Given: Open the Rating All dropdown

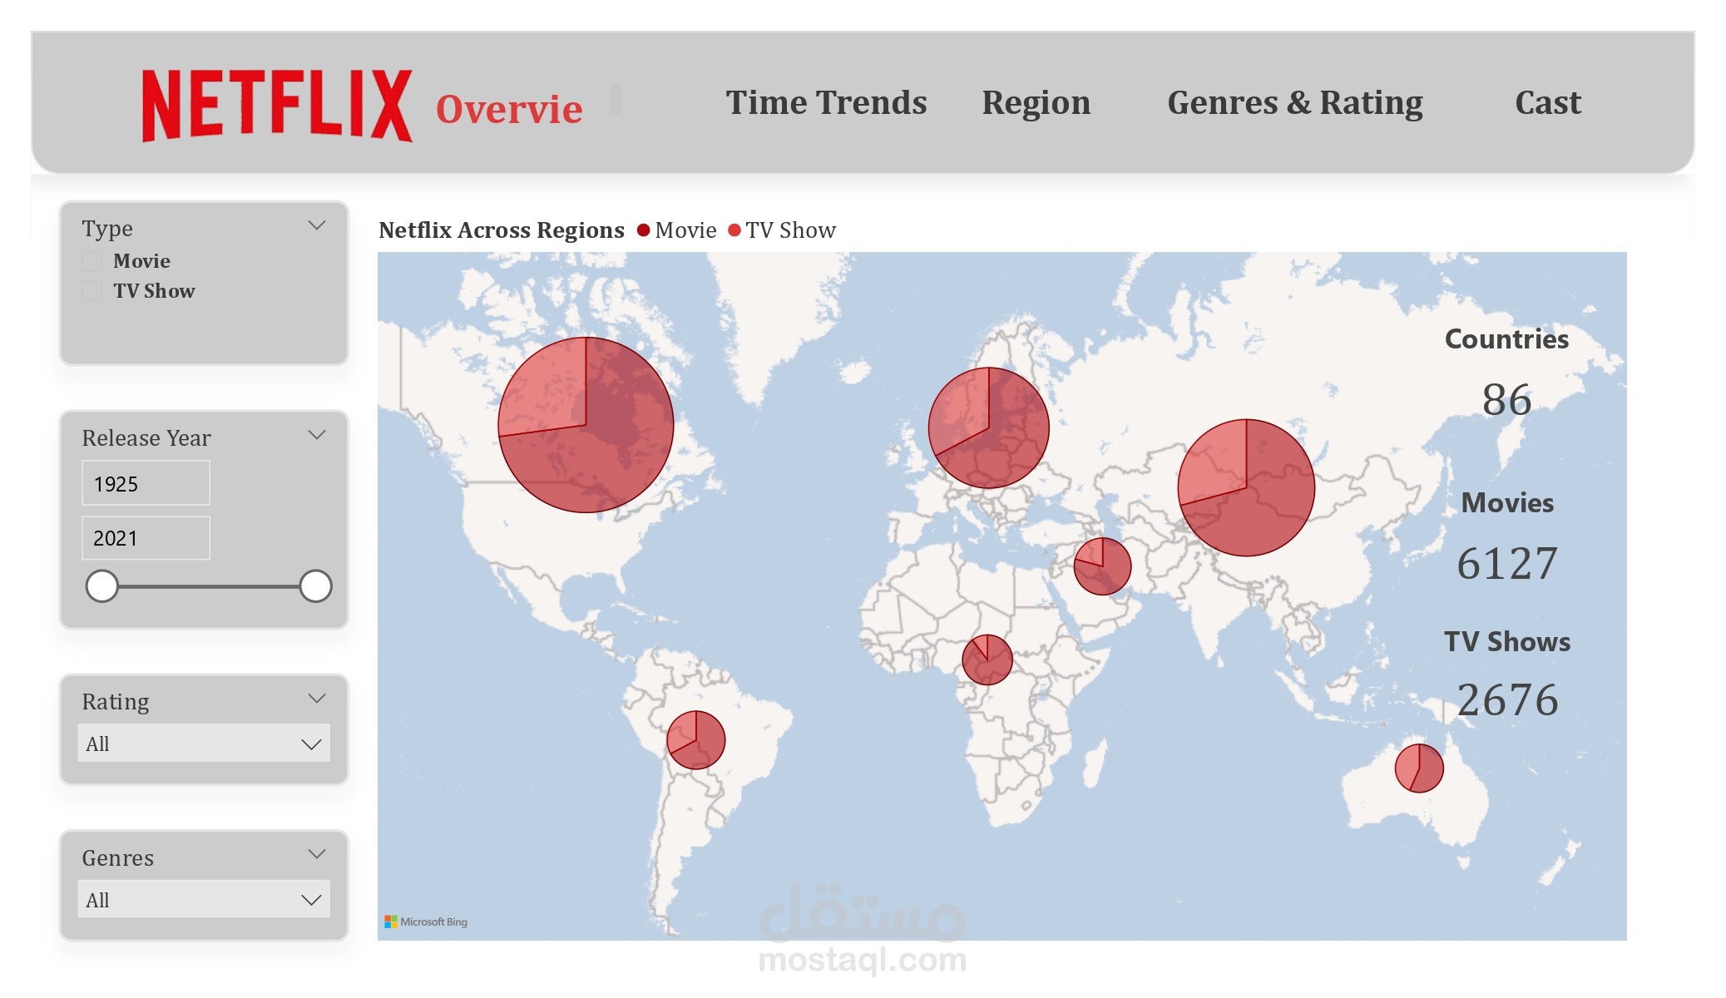Looking at the screenshot, I should (204, 744).
